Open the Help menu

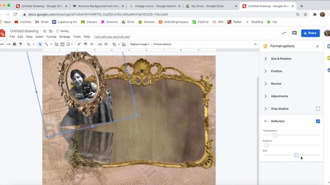[x=87, y=36]
